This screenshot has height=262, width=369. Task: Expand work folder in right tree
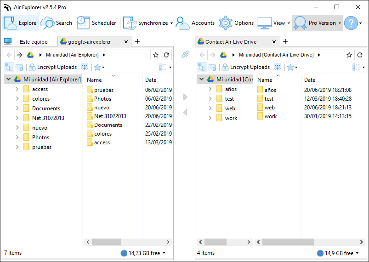[210, 118]
